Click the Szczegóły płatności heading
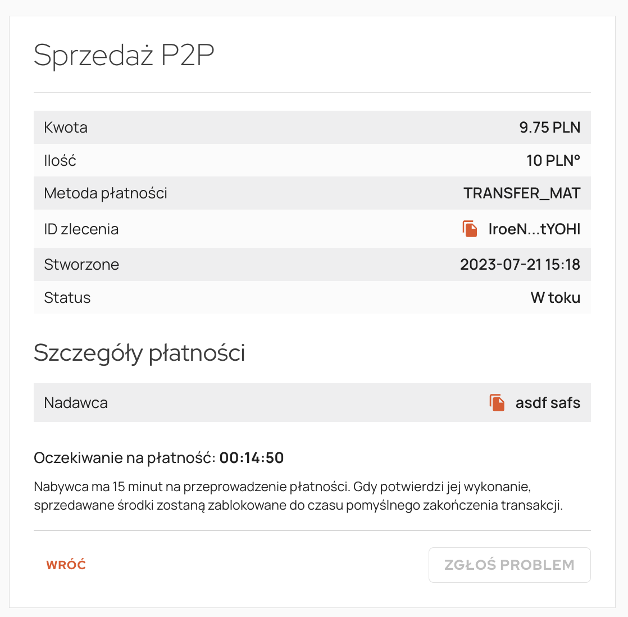 click(139, 353)
